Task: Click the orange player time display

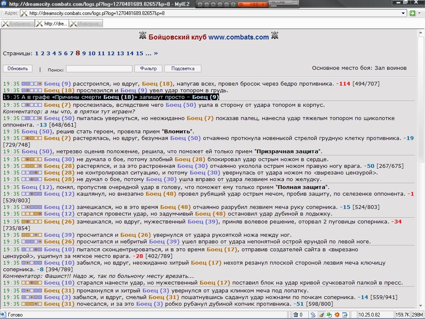Action: [253, 4]
